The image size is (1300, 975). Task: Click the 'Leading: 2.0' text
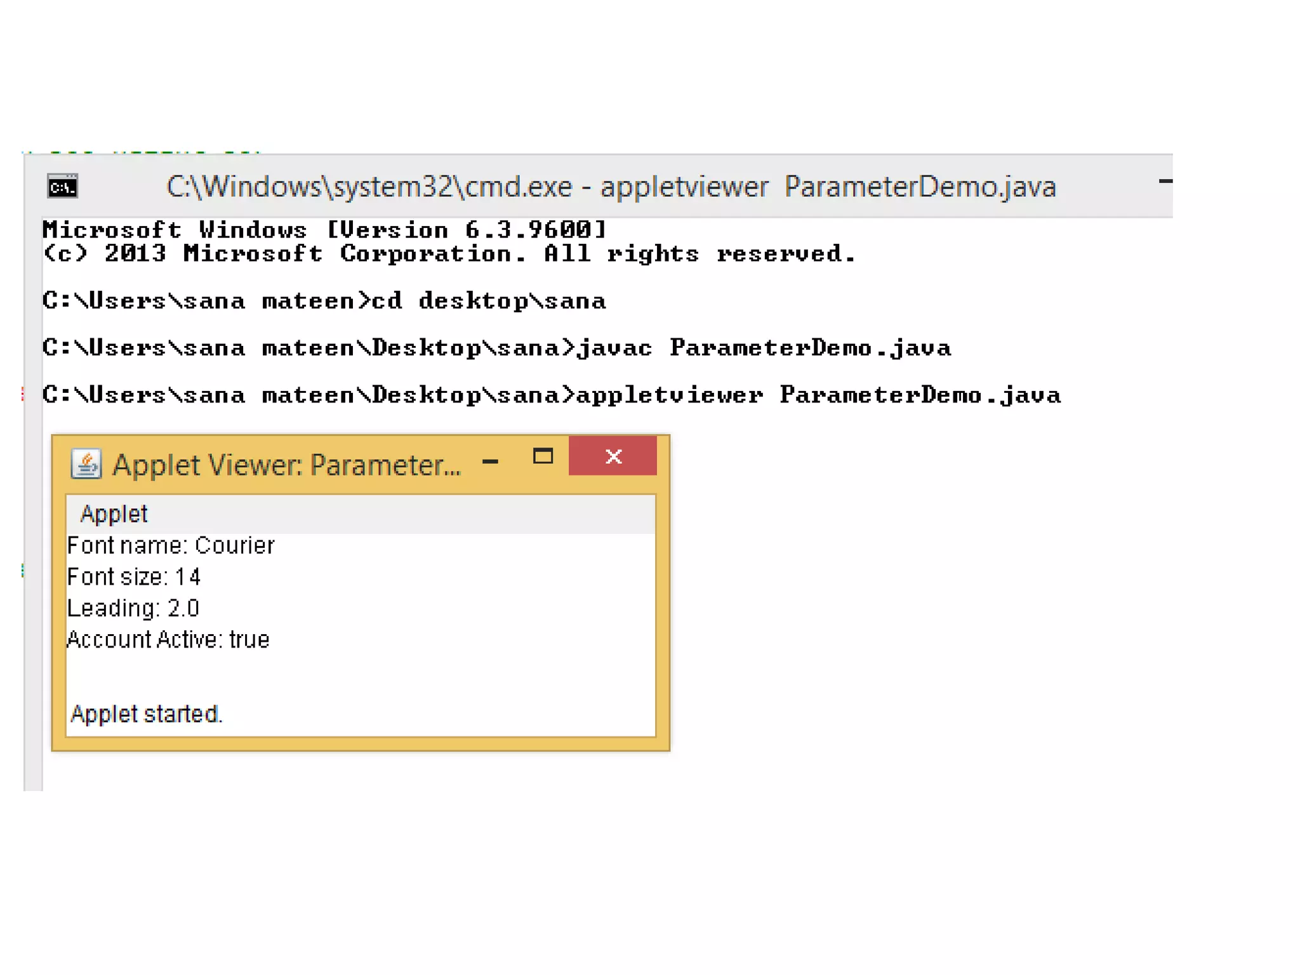click(133, 608)
